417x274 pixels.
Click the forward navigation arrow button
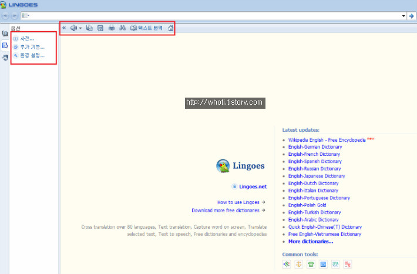pyautogui.click(x=15, y=16)
